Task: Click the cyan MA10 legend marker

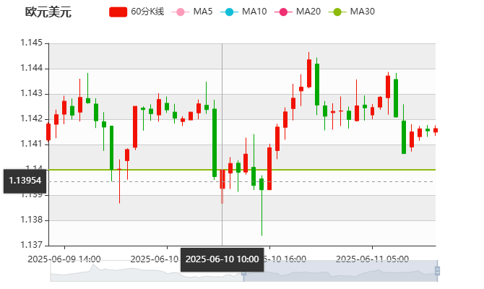Action: 229,12
